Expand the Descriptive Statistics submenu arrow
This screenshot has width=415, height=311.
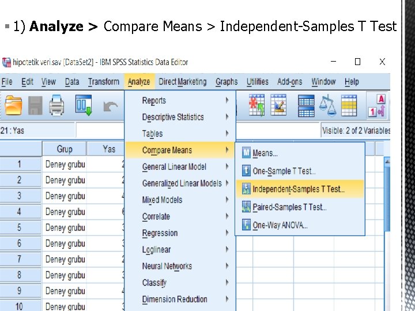[x=227, y=116]
